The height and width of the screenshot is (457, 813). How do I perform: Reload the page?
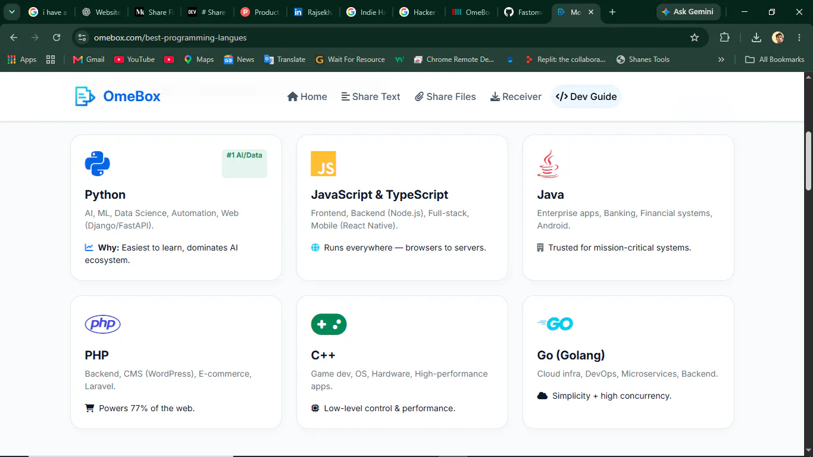[x=57, y=37]
